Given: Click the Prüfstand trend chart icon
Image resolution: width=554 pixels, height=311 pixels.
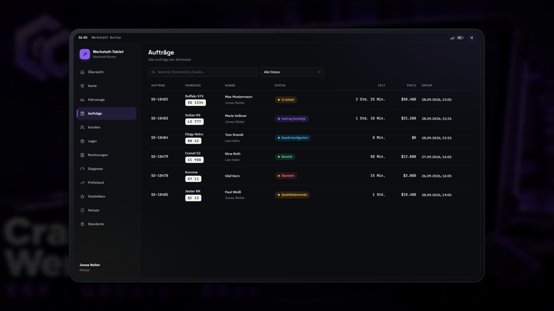Looking at the screenshot, I should pyautogui.click(x=82, y=183).
